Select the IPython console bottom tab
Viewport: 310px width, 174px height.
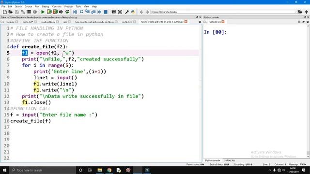pos(213,160)
